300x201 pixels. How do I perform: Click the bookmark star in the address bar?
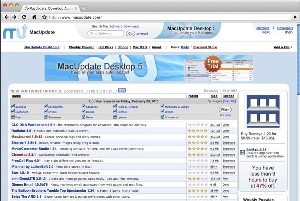tap(45, 17)
